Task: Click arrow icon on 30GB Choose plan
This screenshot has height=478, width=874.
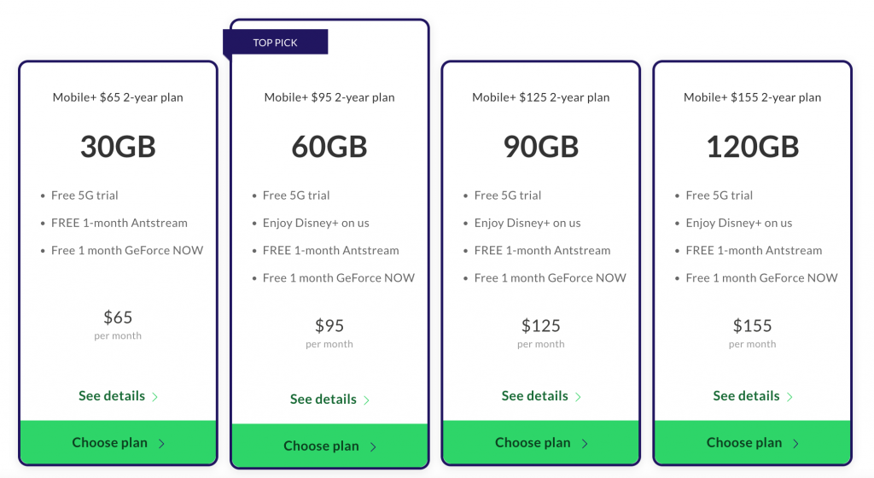Action: (x=162, y=443)
